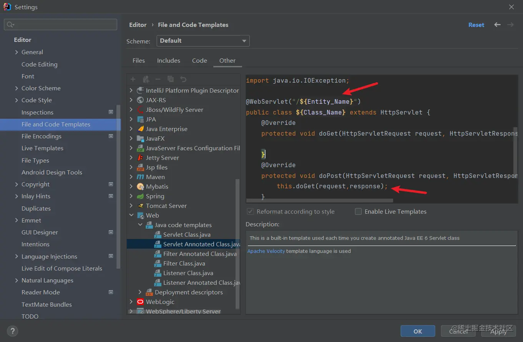Expand the Deployment descriptors node
This screenshot has height=342, width=523.
(140, 292)
